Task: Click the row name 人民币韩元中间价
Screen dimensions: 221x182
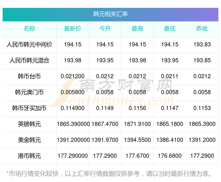Action: 29,45
